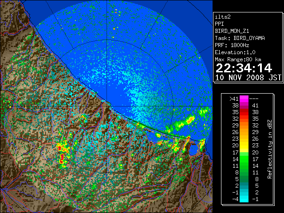
Task: Click the 'PPI' scan type text
Action: (x=219, y=24)
